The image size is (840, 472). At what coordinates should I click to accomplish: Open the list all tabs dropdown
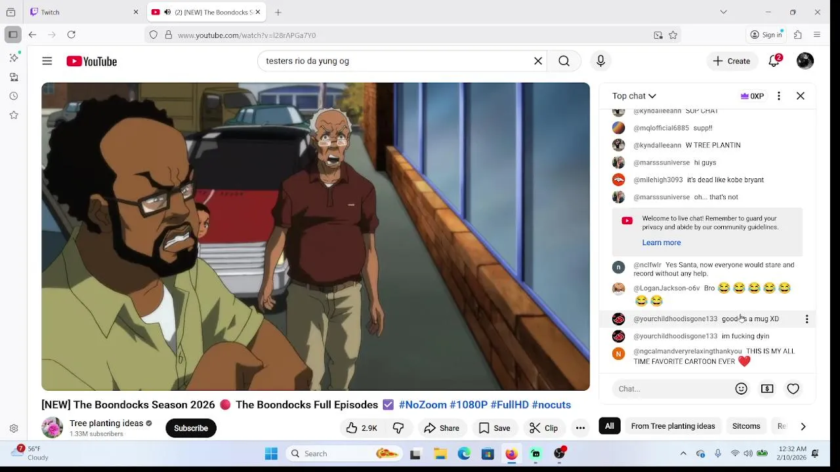tap(723, 12)
